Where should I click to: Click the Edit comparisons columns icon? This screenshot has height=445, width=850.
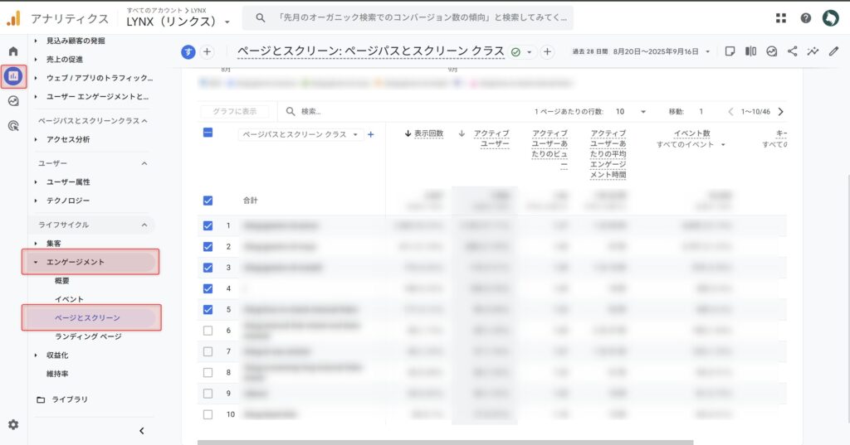click(x=750, y=51)
